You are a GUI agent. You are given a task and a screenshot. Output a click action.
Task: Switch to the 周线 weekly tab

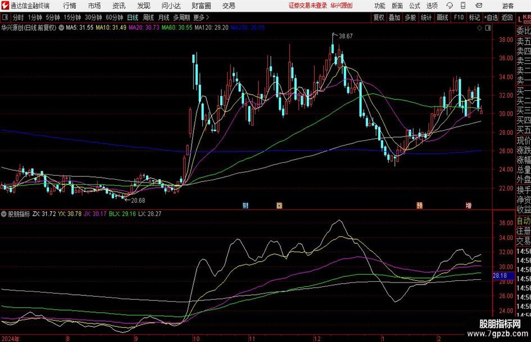point(148,17)
